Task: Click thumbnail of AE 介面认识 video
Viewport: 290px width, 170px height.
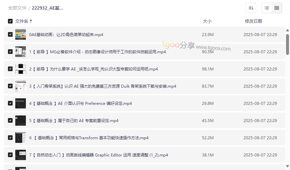Action: click(21, 103)
